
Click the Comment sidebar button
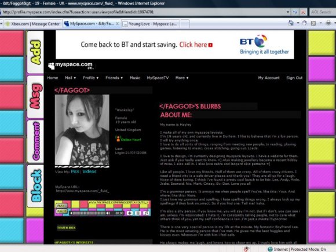click(x=35, y=141)
